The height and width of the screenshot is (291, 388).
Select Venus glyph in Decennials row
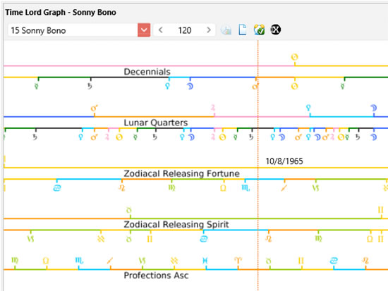point(167,86)
